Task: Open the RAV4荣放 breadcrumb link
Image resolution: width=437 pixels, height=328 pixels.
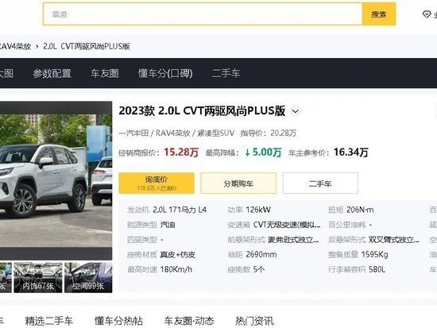Action: (15, 46)
